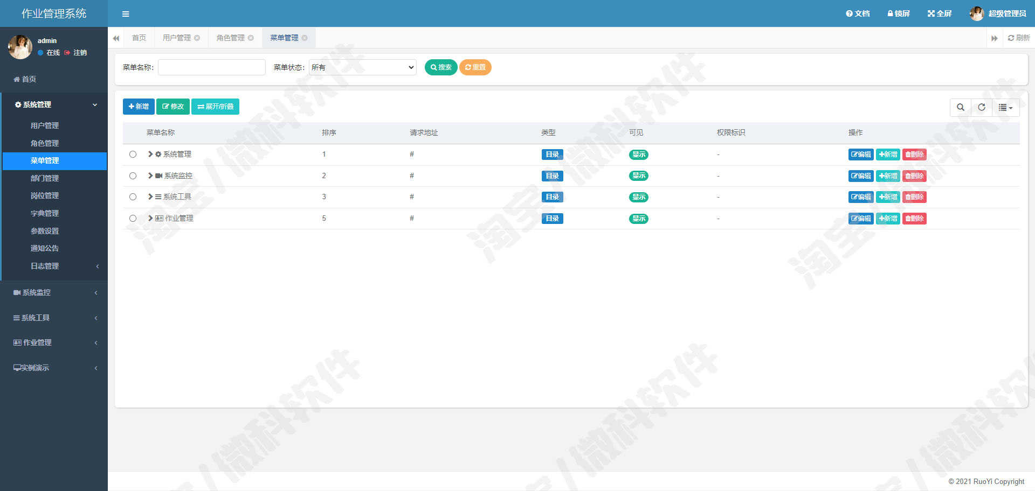Go to 首页 in sidebar
Viewport: 1035px width, 491px height.
[25, 79]
